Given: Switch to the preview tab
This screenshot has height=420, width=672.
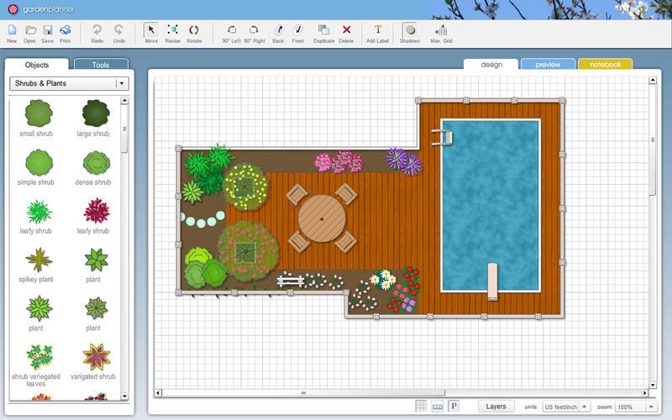Looking at the screenshot, I should tap(548, 65).
